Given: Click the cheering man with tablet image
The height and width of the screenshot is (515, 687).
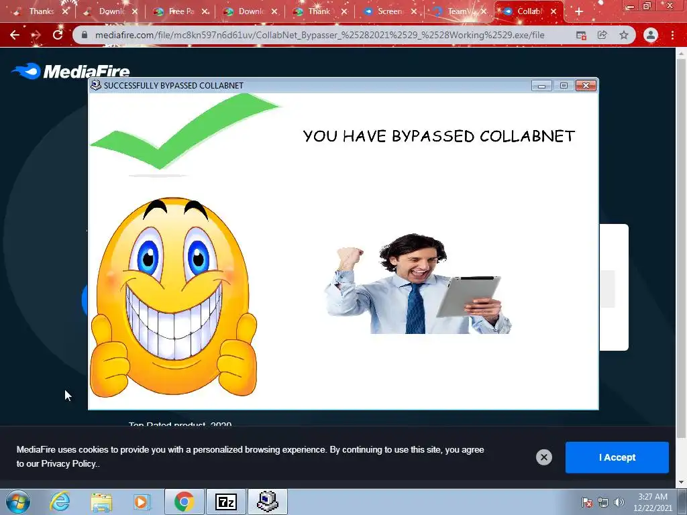Looking at the screenshot, I should point(419,284).
